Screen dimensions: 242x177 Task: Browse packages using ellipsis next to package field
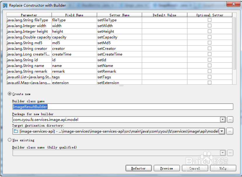pos(229,120)
